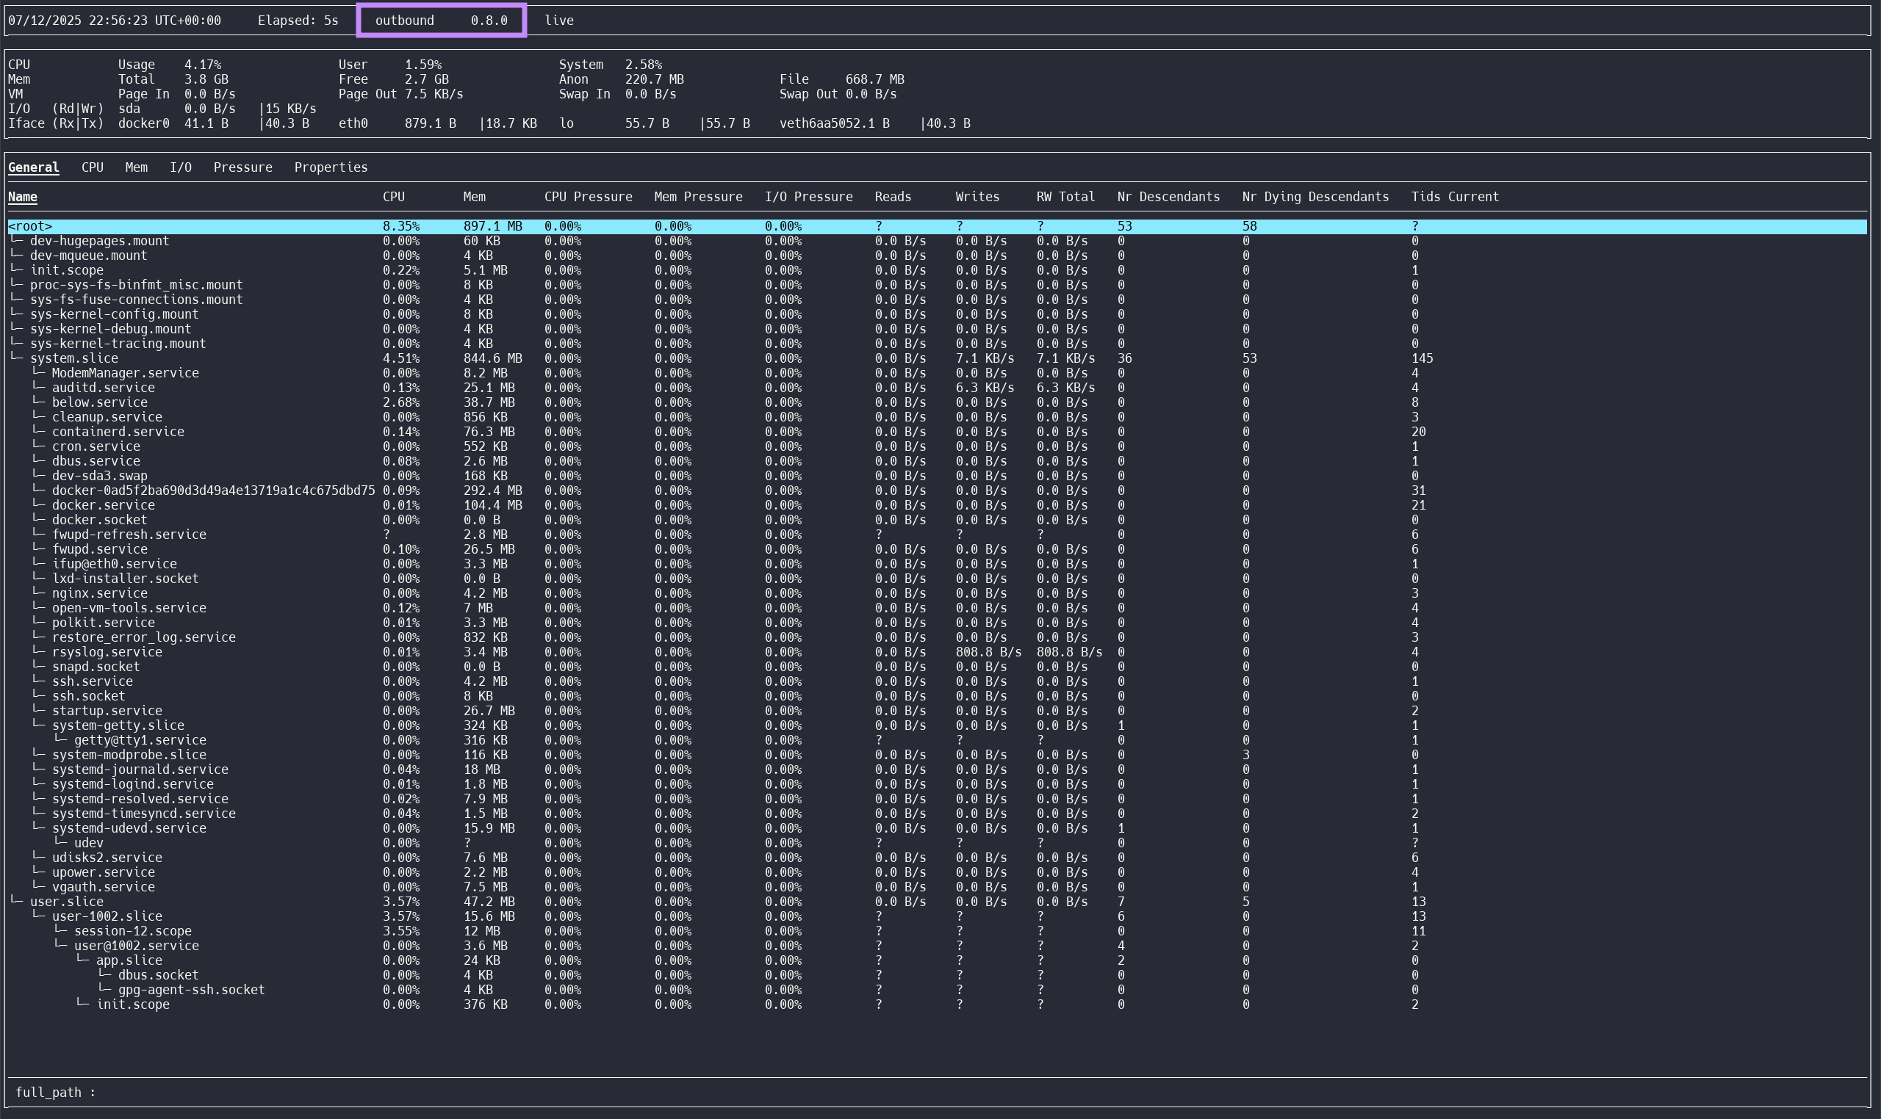Sort by the Name column header
The image size is (1881, 1119).
click(x=23, y=197)
